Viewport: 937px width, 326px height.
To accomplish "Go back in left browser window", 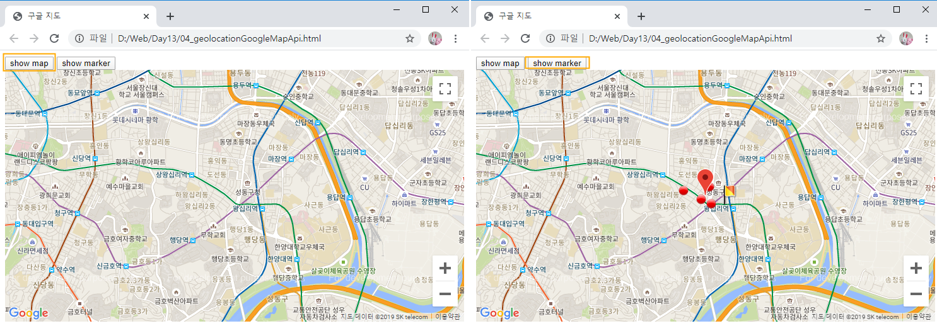I will tap(14, 38).
